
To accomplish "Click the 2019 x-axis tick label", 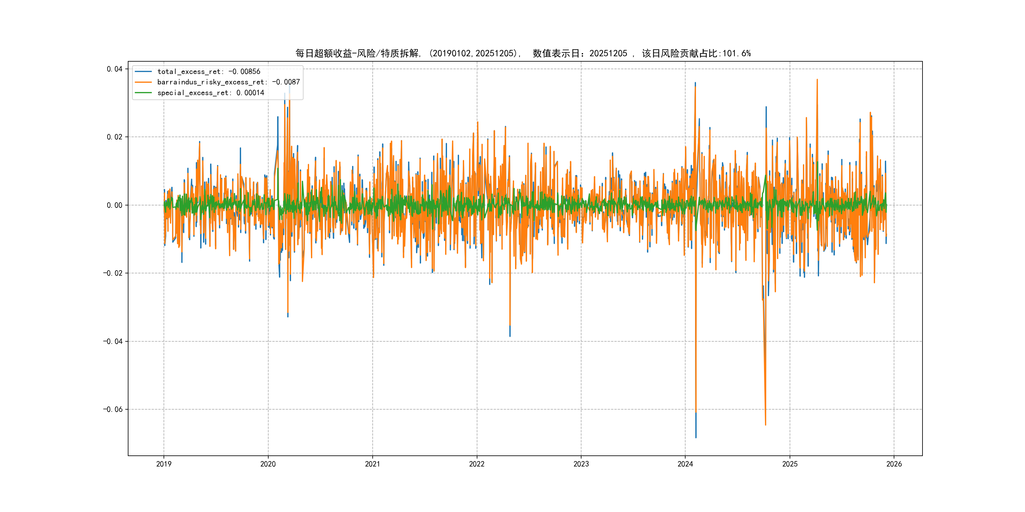I will [164, 464].
